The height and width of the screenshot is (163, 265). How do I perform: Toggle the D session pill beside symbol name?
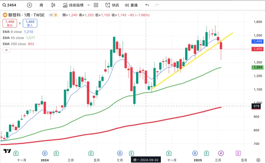pos(53,15)
